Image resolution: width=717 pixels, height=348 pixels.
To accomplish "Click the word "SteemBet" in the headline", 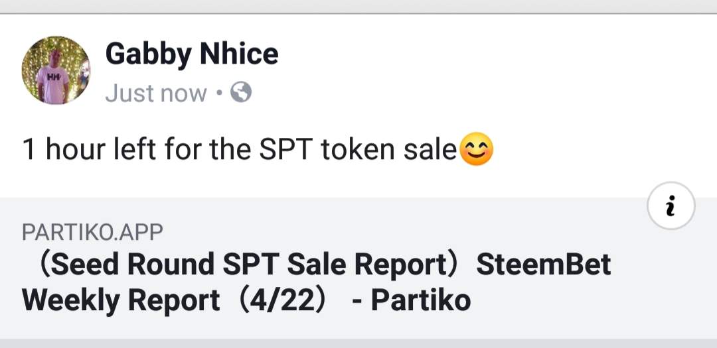I will point(543,265).
